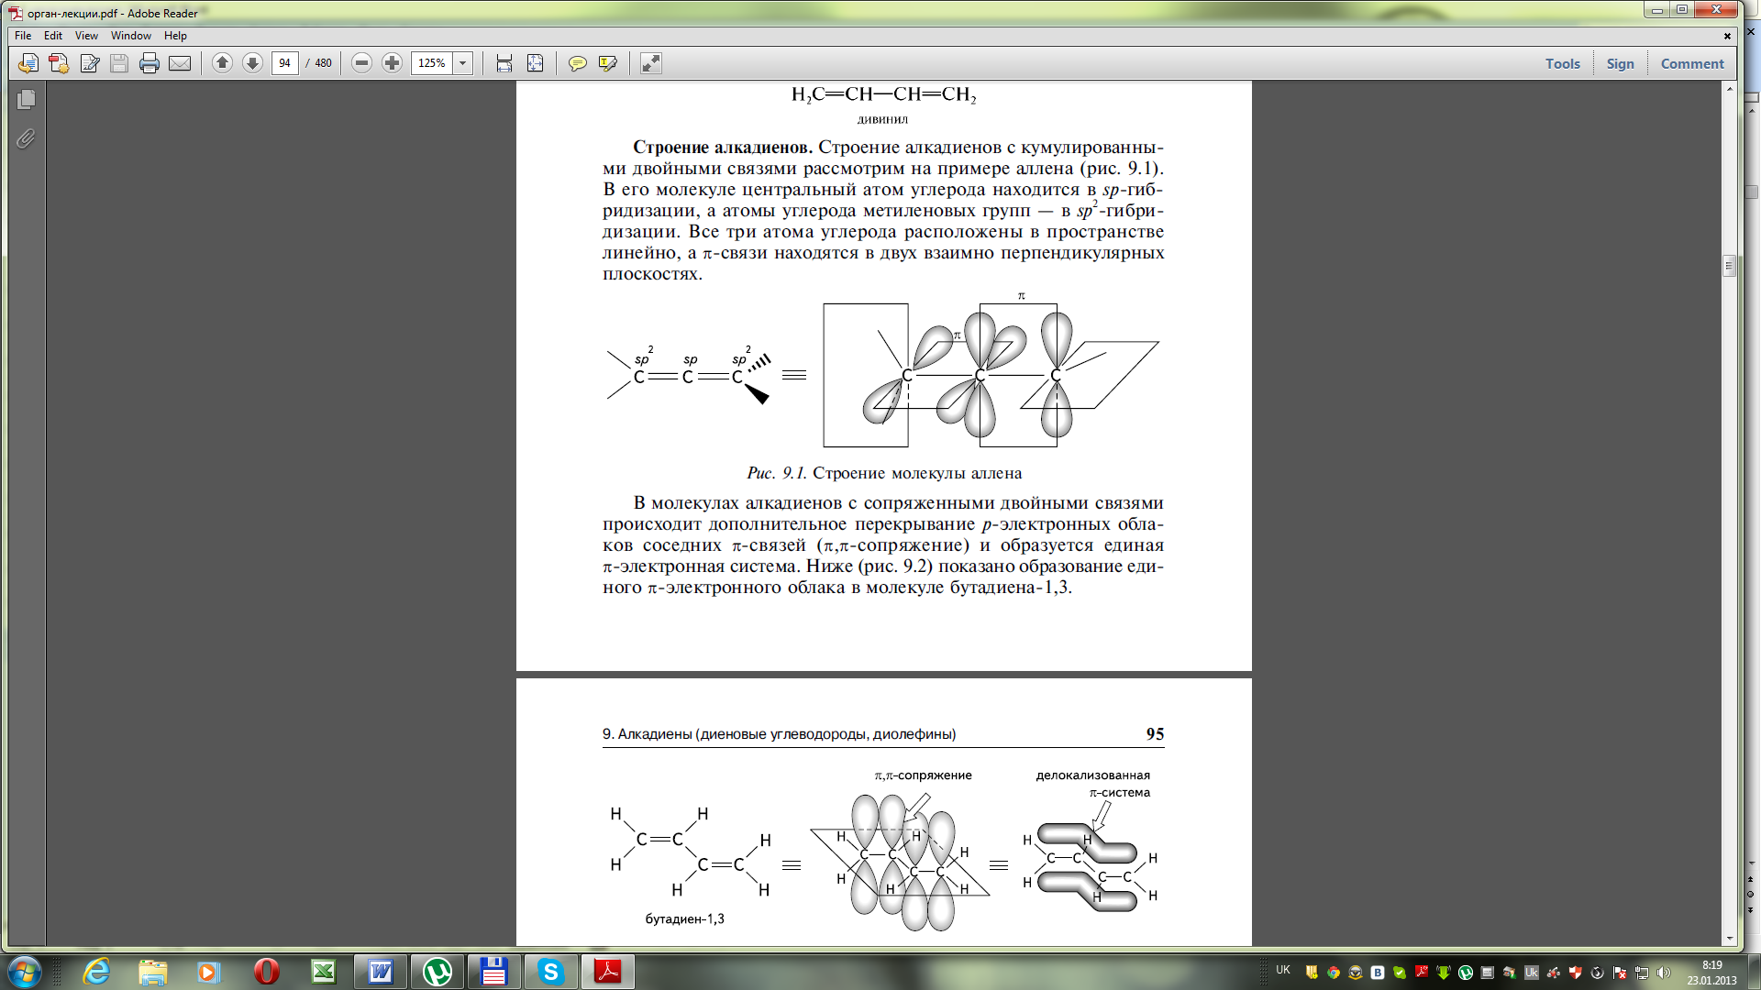The height and width of the screenshot is (990, 1761).
Task: Click the scrollbar down arrow
Action: (x=1729, y=938)
